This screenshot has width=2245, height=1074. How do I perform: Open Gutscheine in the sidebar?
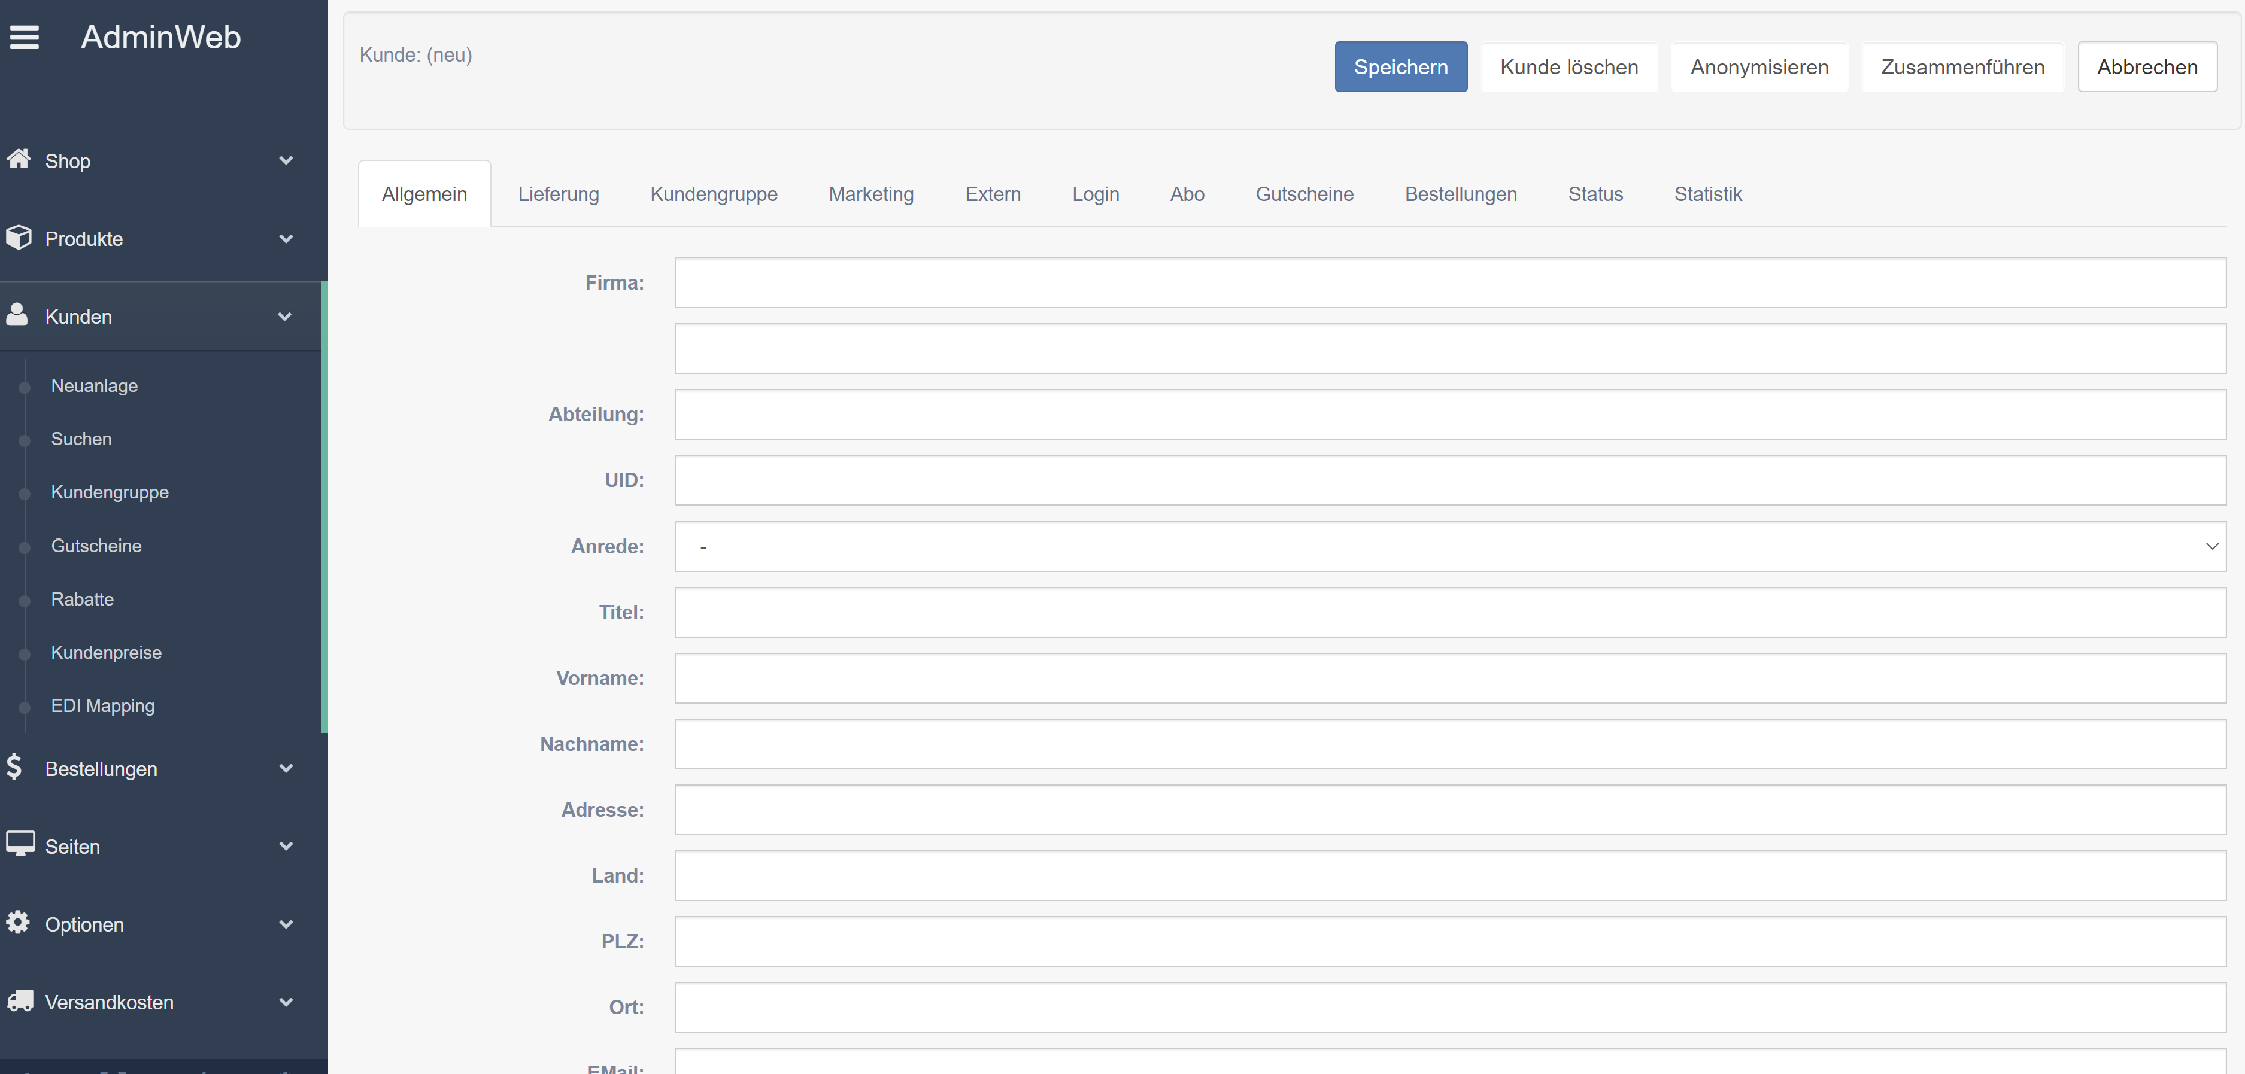[x=96, y=546]
